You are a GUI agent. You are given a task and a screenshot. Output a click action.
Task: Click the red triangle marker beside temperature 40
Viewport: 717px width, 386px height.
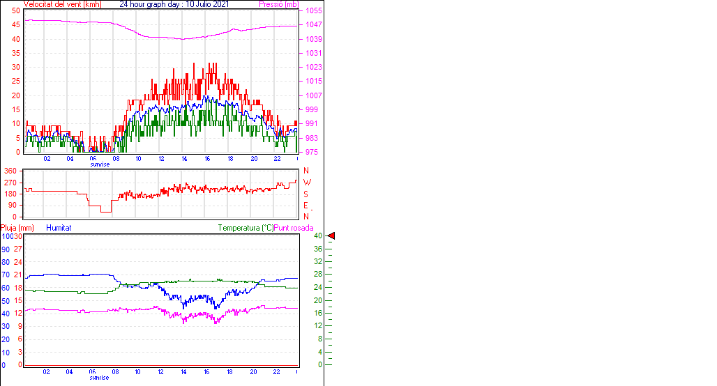coord(331,236)
